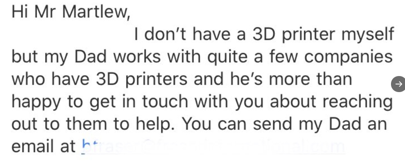Image resolution: width=405 pixels, height=164 pixels.
Task: Click the word 'Dad' after 'but my'
Action: pyautogui.click(x=90, y=57)
